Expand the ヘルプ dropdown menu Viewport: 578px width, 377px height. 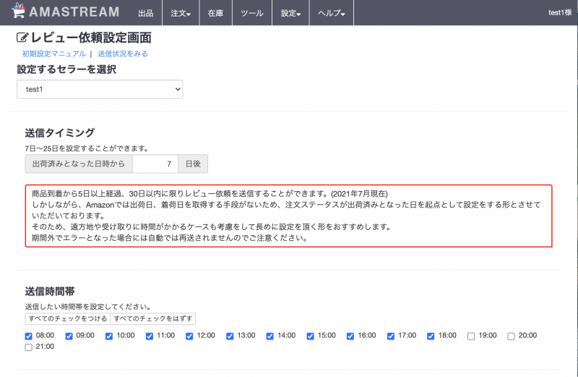pos(332,13)
